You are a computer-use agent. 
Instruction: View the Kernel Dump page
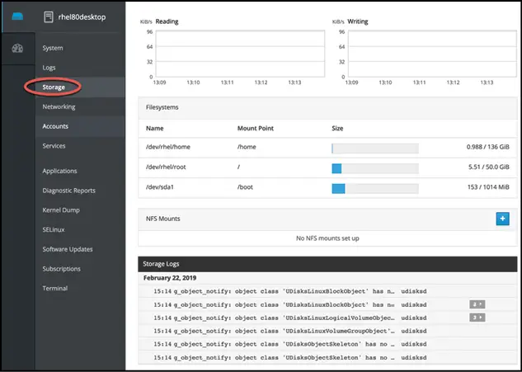tap(62, 210)
